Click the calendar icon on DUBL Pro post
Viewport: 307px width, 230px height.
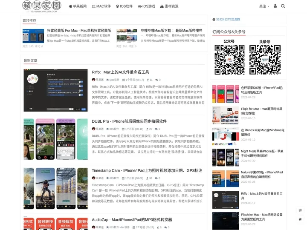[123, 129]
